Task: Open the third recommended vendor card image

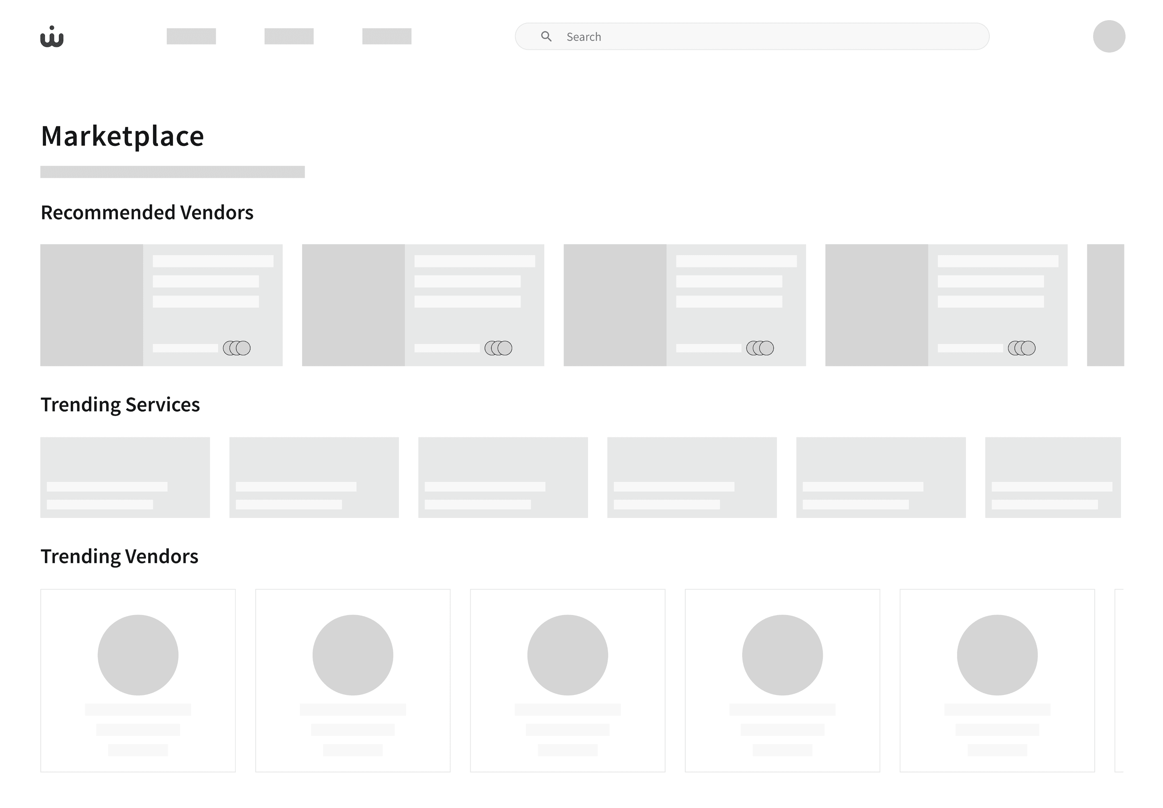Action: [x=615, y=305]
